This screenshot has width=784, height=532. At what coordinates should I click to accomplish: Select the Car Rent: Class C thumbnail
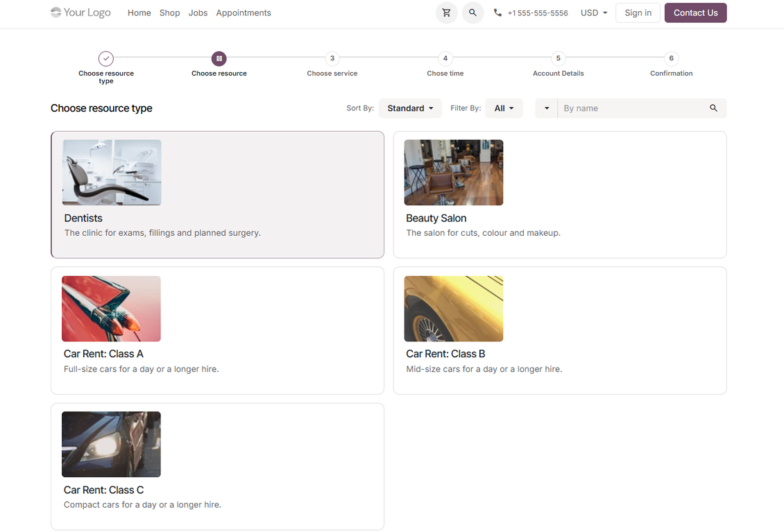(x=111, y=445)
